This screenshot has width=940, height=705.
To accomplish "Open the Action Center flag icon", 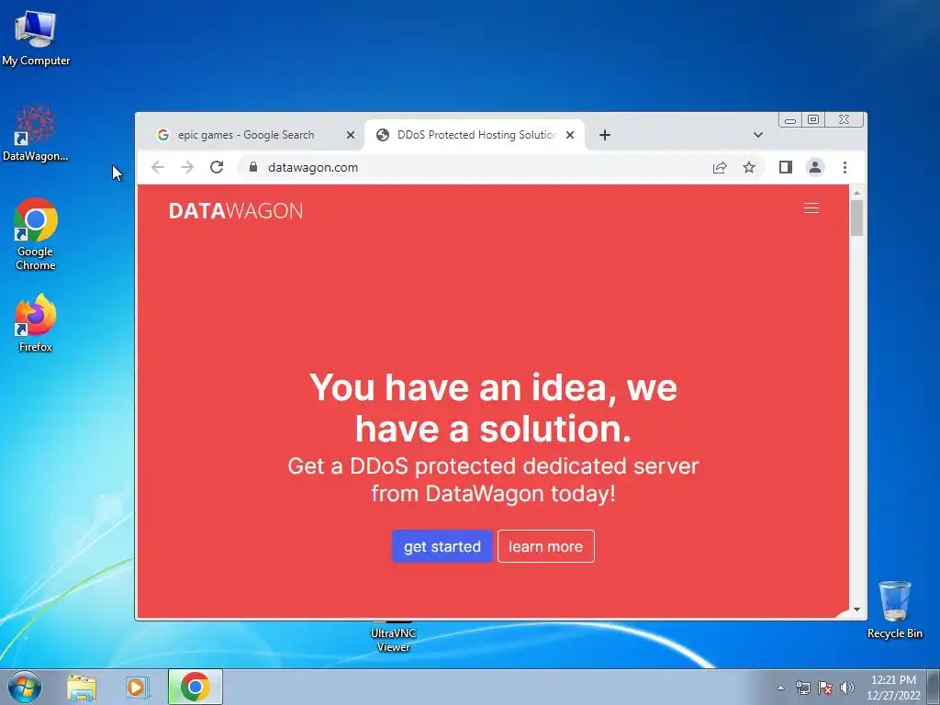I will click(825, 688).
